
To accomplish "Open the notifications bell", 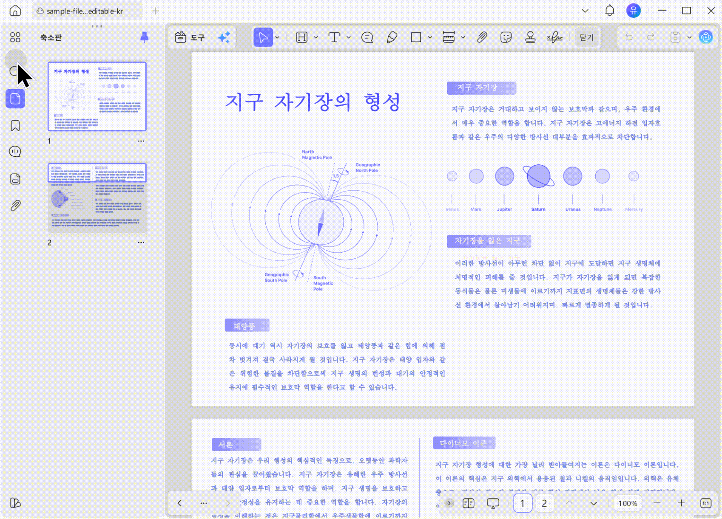I will tap(610, 11).
